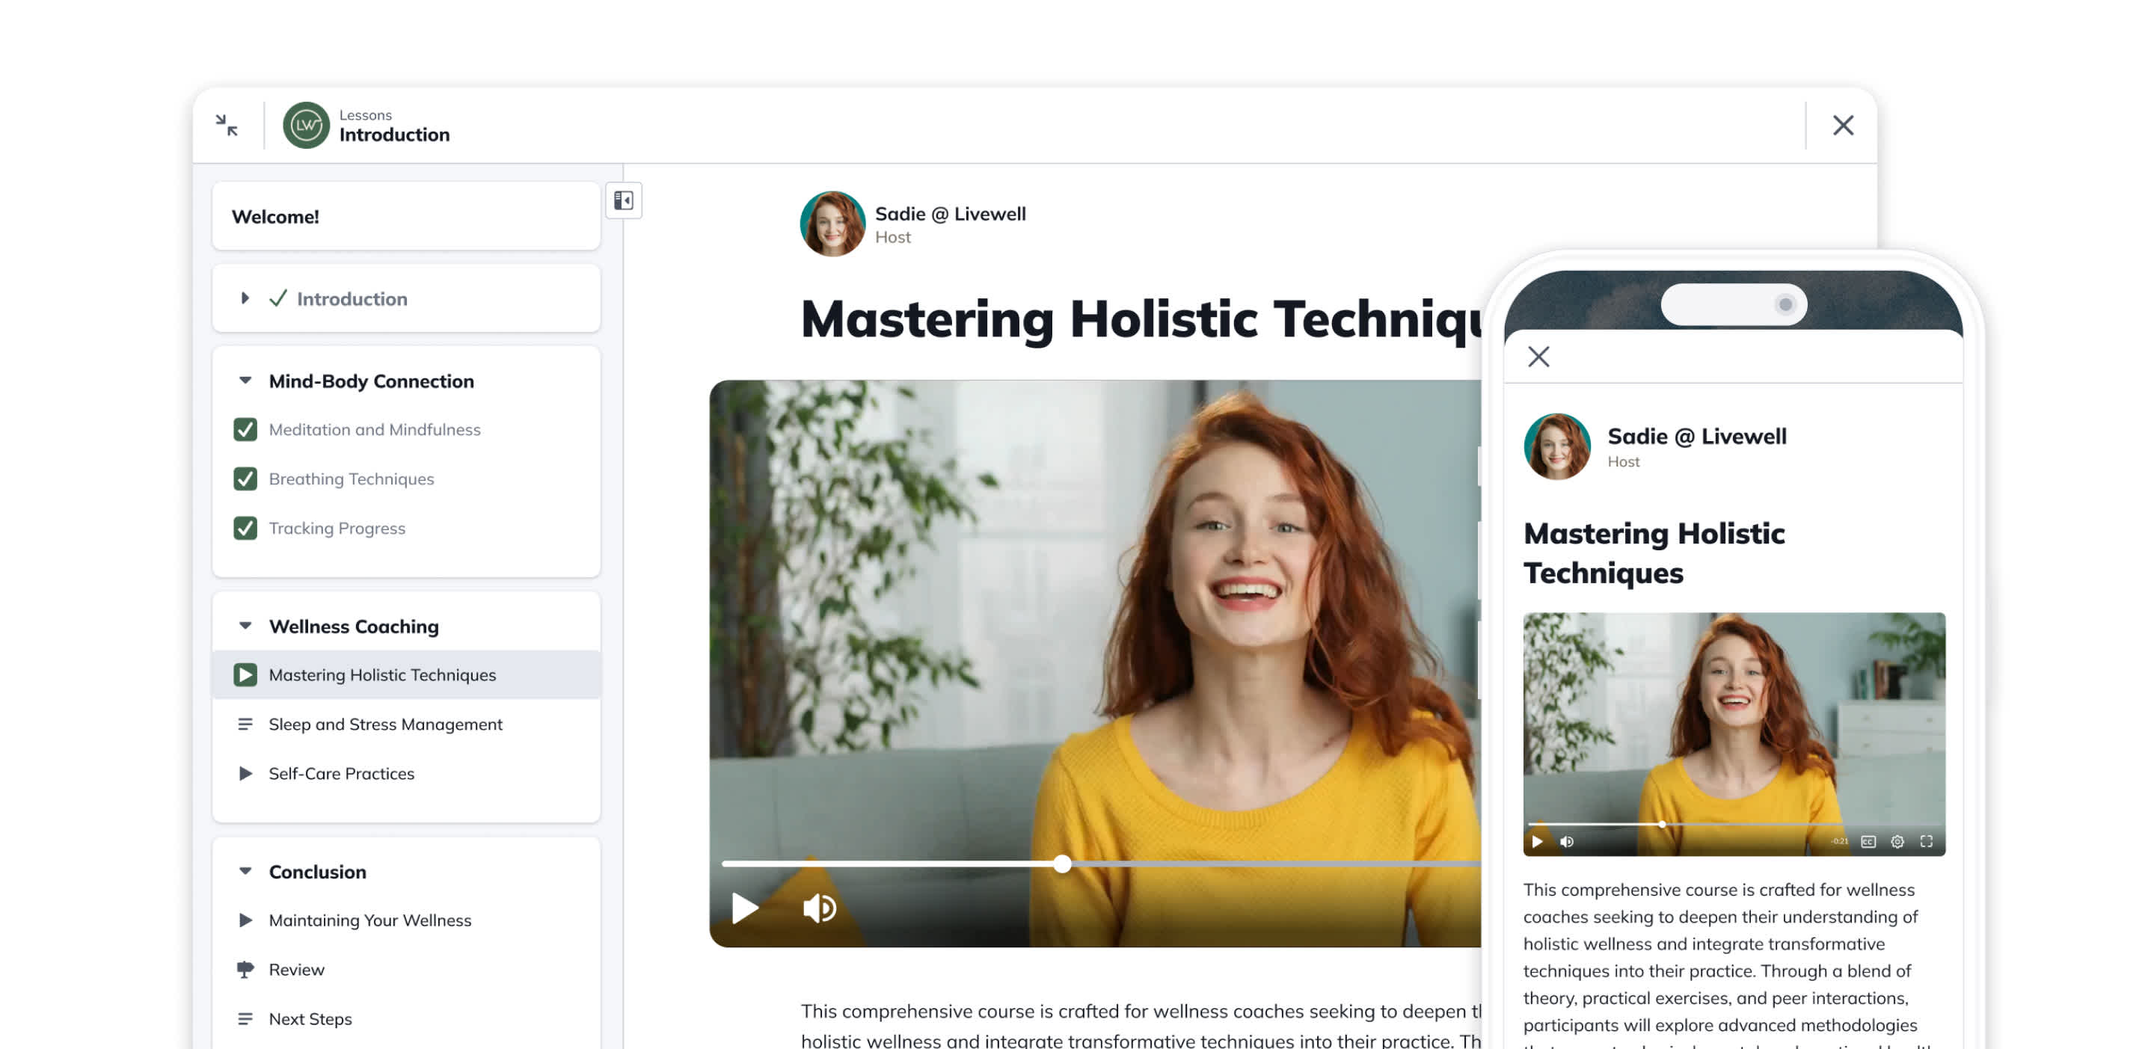Viewport: 2154px width, 1049px height.
Task: Click the collapse view arrows icon
Action: (x=227, y=126)
